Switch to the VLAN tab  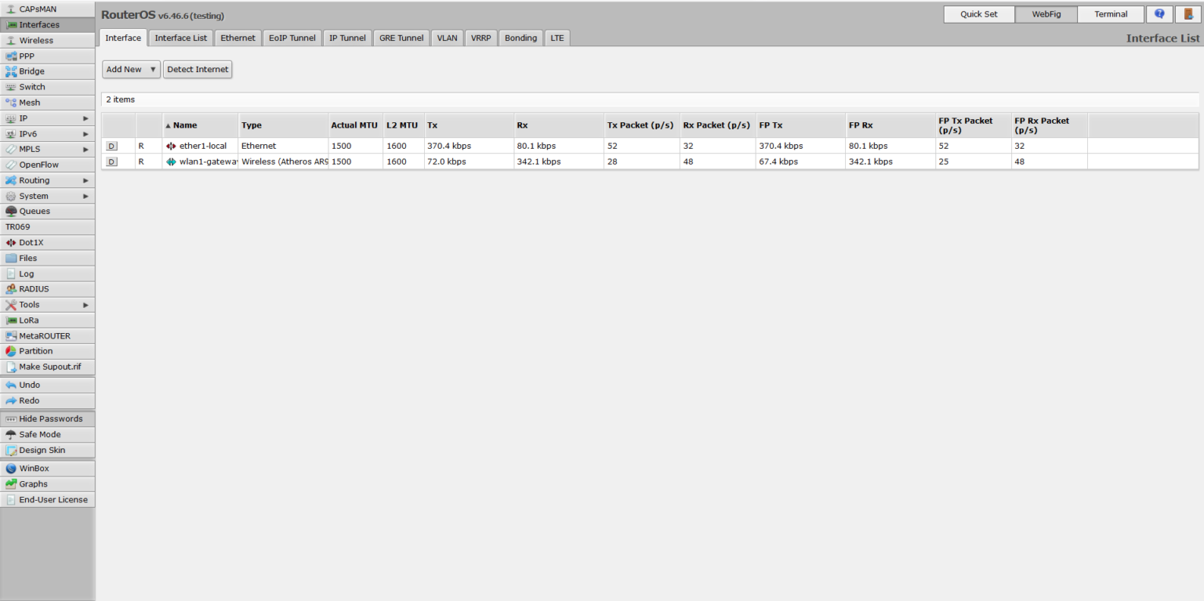(447, 37)
